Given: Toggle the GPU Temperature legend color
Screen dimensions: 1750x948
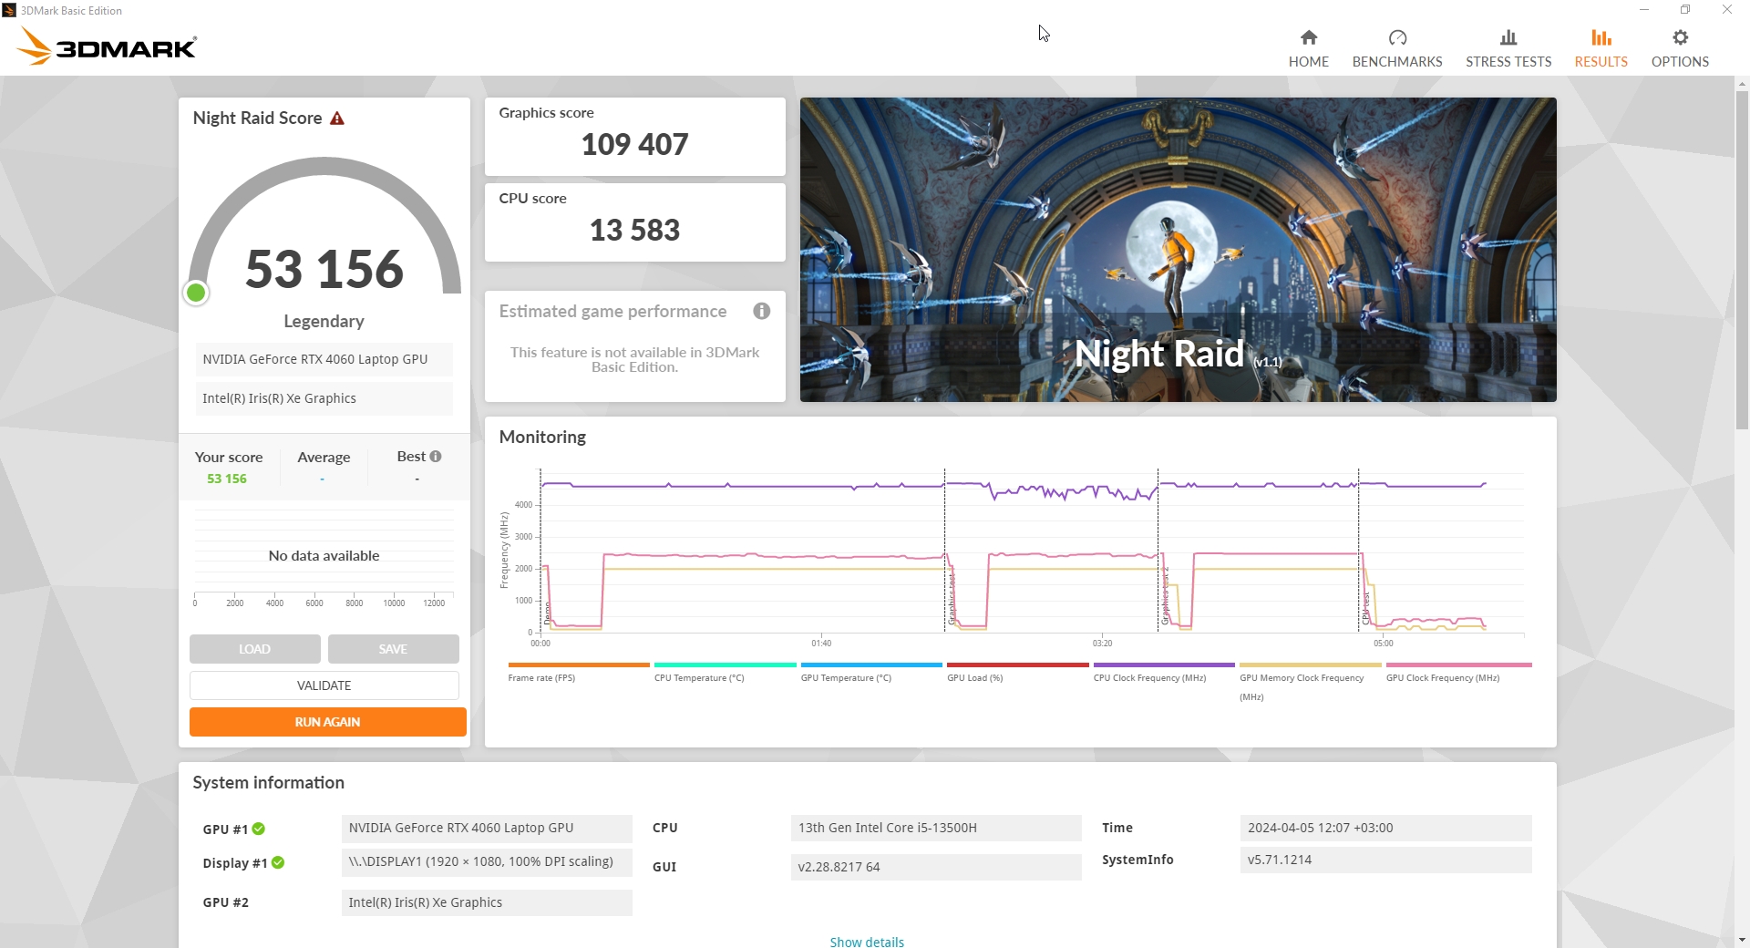Looking at the screenshot, I should pos(871,665).
